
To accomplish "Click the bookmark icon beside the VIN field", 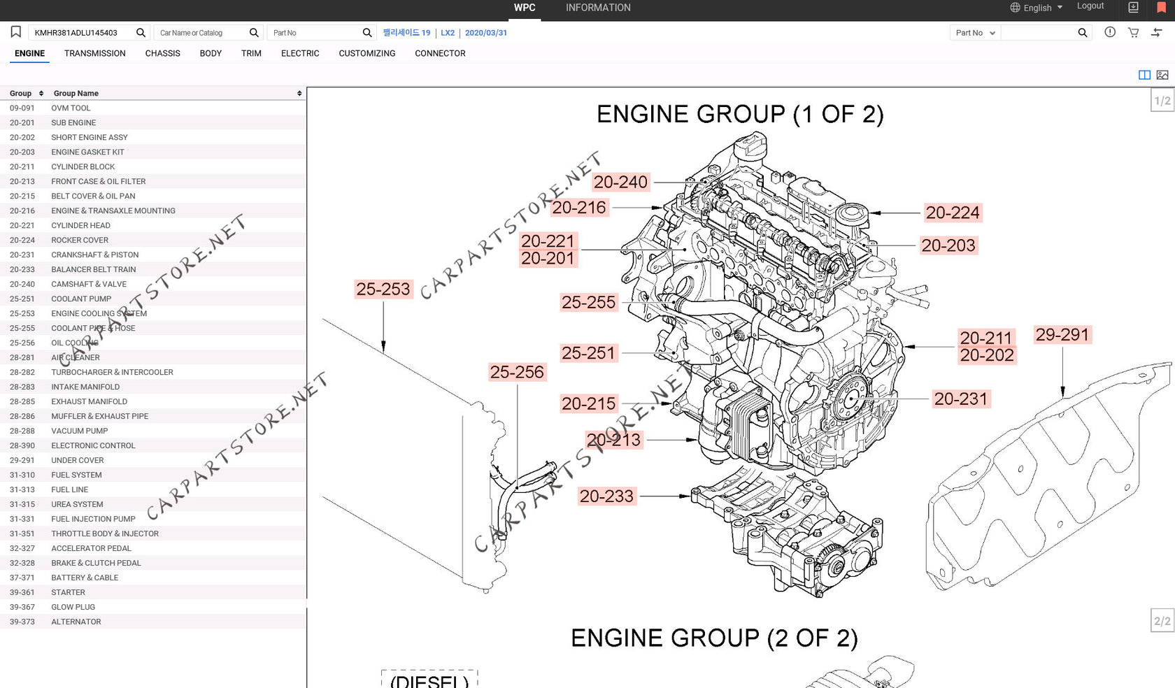I will [x=15, y=31].
